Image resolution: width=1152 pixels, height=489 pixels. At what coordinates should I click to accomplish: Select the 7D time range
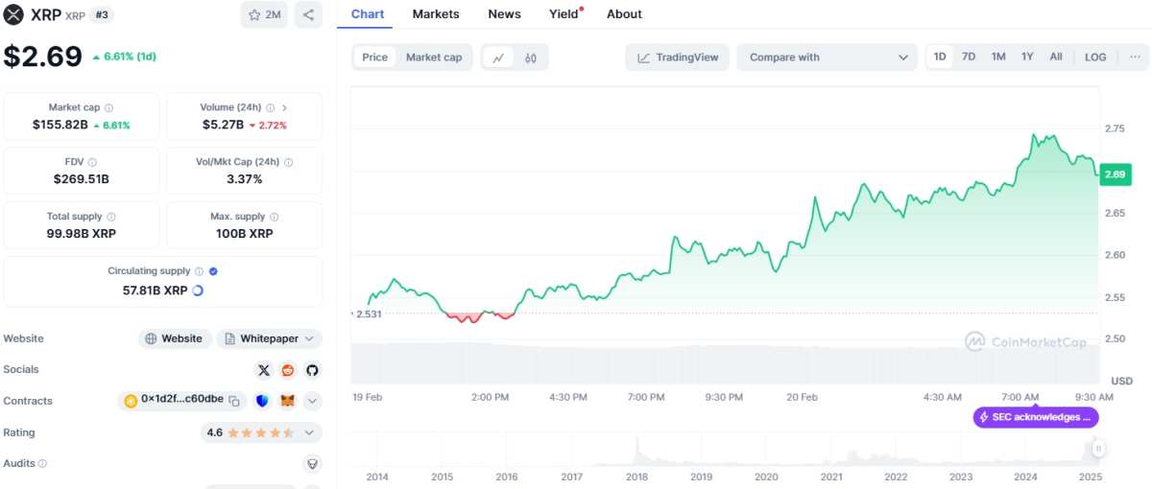[x=969, y=57]
